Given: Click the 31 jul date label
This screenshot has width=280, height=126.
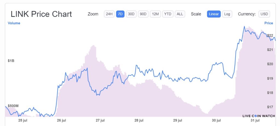Looking at the screenshot, I should pos(255,121).
